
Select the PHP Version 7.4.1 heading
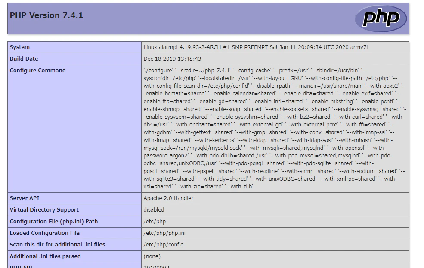point(46,15)
